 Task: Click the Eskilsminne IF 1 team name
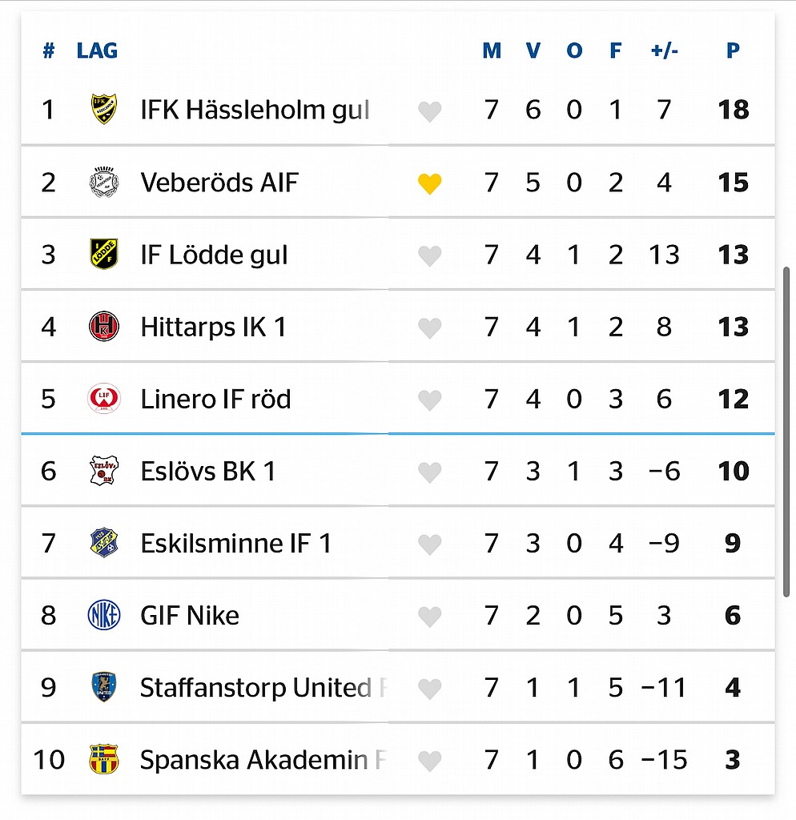click(236, 544)
